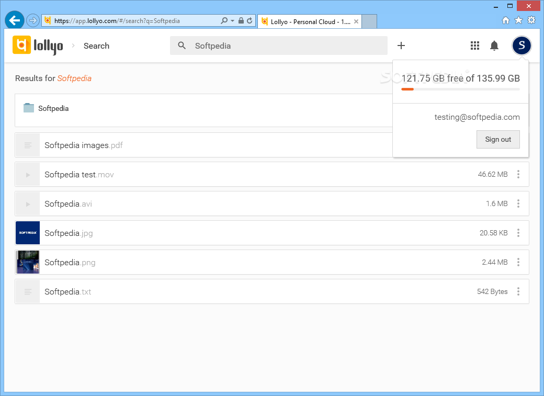Screen dimensions: 544x396
Task: Click Softpedia.jpg thumbnail
Action: tap(28, 233)
